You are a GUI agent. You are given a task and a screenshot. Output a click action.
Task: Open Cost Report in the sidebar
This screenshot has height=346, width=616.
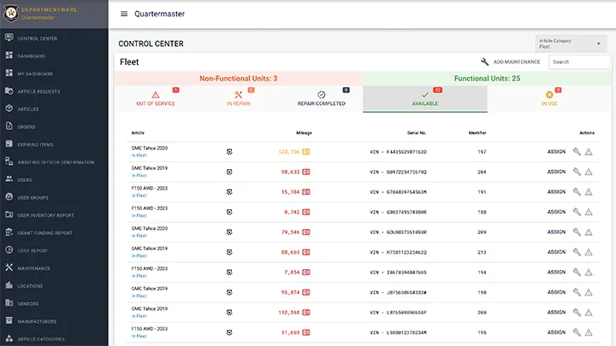click(x=34, y=250)
